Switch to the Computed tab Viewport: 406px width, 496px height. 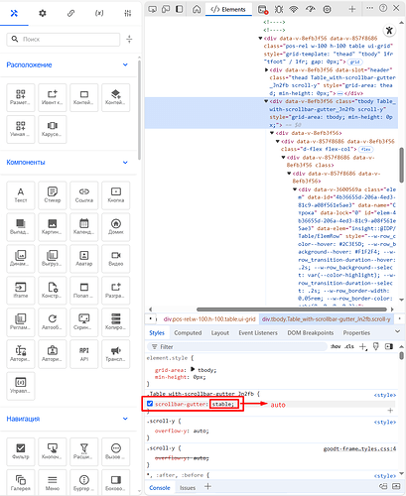pos(188,332)
